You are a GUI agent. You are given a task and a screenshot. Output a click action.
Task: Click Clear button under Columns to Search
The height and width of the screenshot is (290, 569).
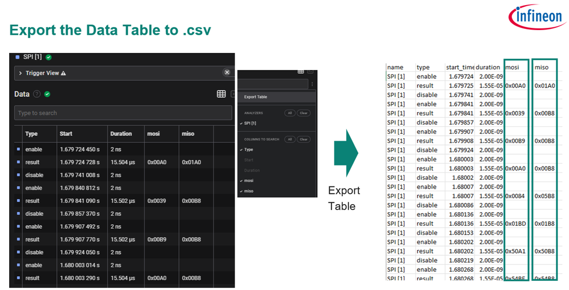point(304,139)
